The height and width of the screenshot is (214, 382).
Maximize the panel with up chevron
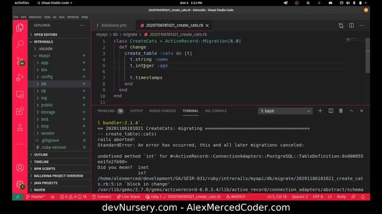(x=351, y=111)
